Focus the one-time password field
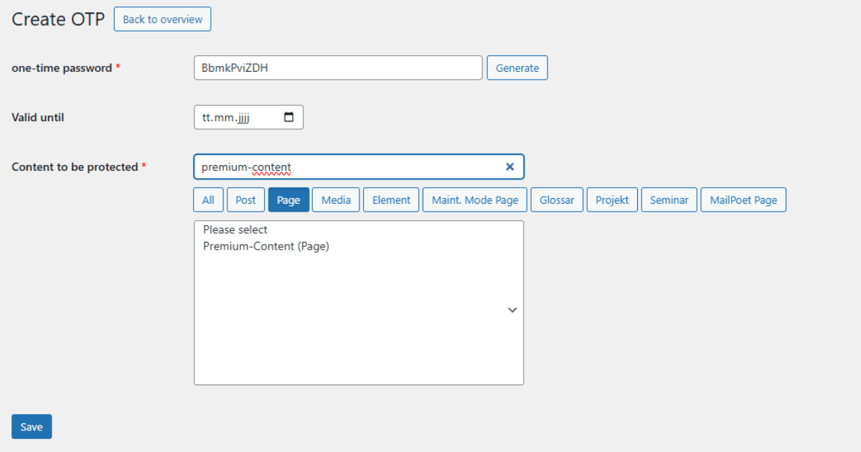 [x=338, y=68]
